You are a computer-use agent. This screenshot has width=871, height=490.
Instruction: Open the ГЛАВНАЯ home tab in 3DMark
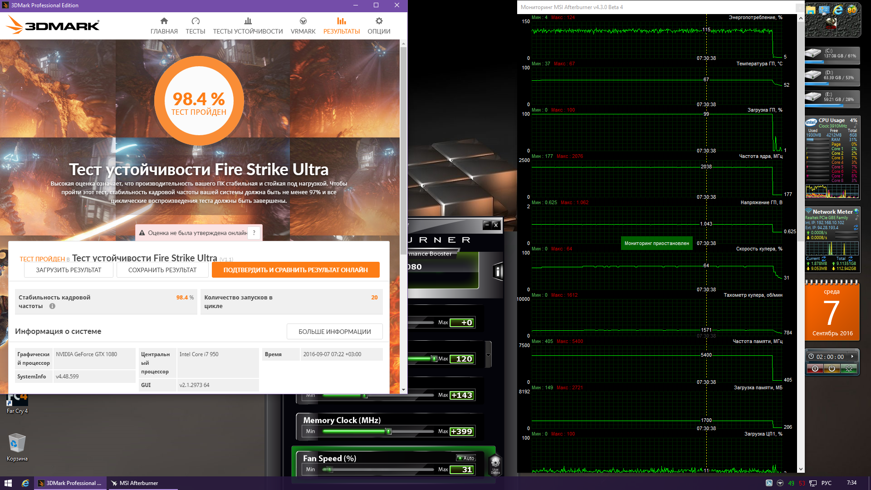[x=164, y=26]
